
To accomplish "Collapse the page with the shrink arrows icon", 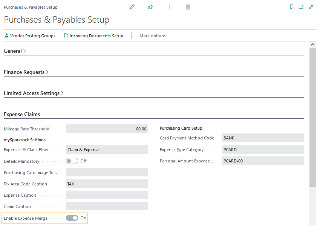I will point(311,7).
